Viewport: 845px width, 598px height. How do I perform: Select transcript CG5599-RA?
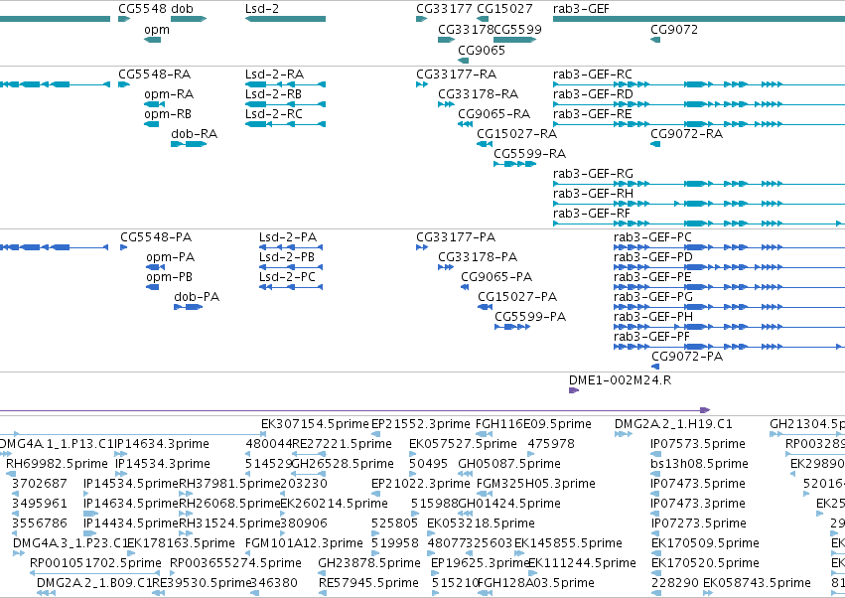(514, 163)
